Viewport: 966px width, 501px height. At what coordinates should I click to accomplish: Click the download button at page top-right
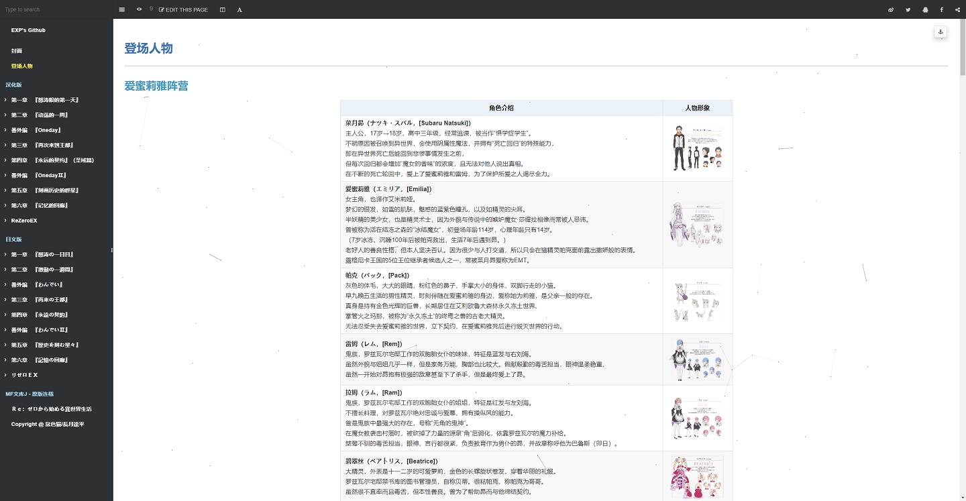[941, 32]
